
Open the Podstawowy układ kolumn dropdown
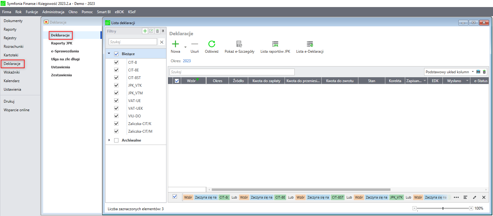(472, 72)
